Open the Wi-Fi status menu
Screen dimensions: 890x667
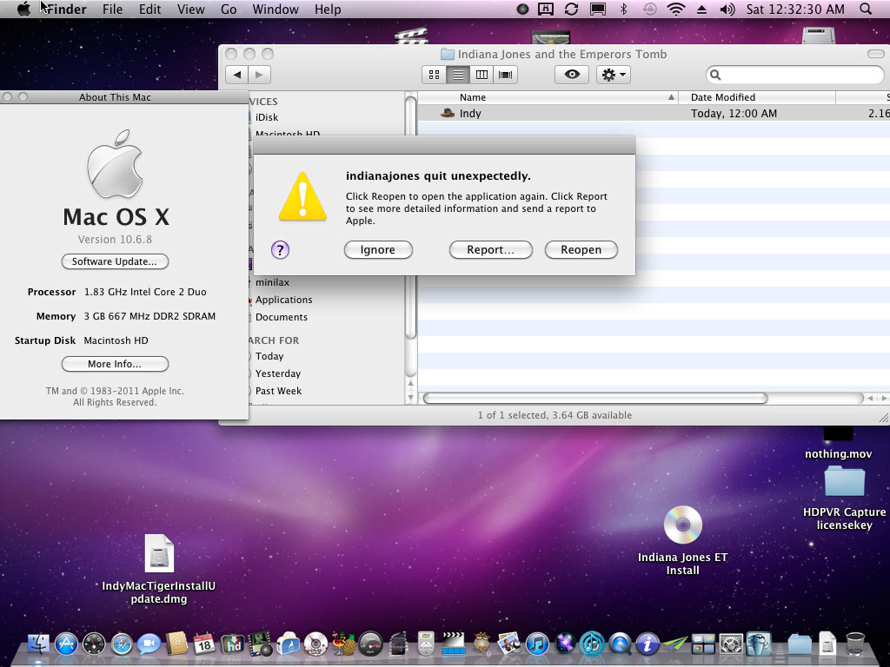click(x=675, y=9)
